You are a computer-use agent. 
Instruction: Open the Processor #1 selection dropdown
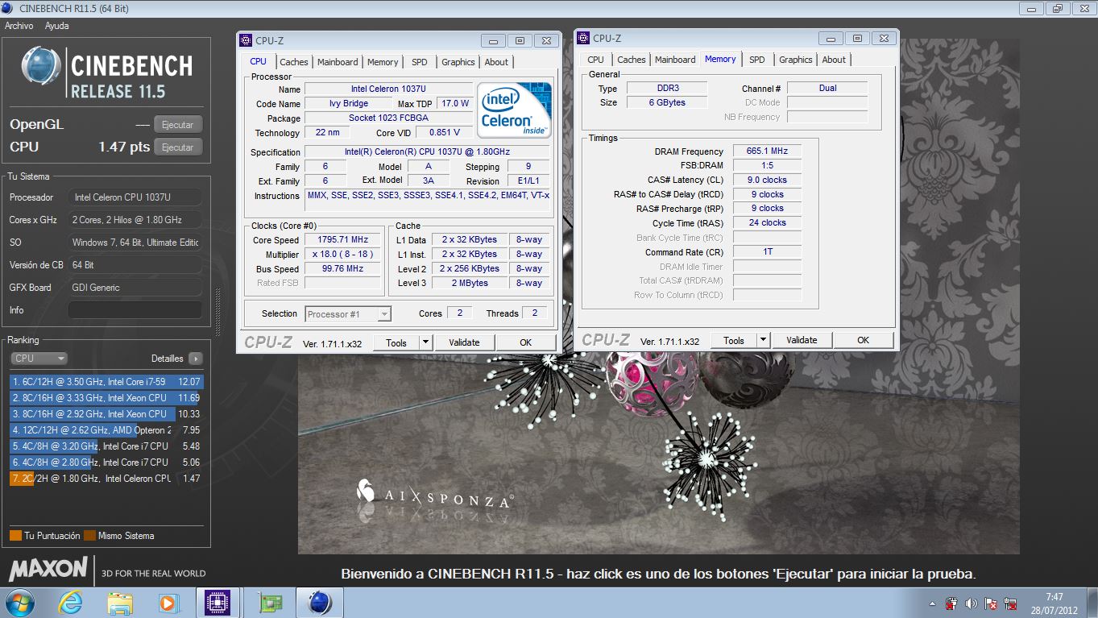click(348, 314)
